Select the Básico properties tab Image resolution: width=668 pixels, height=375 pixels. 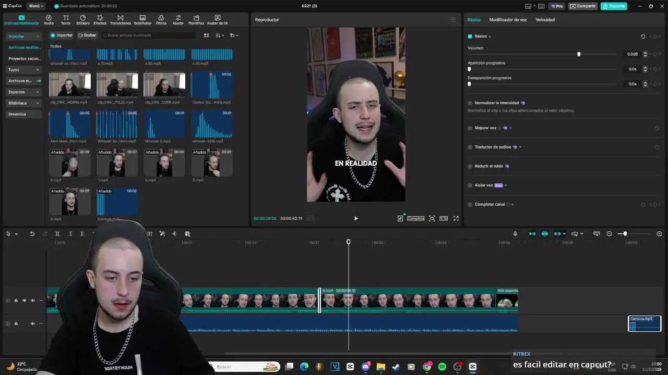point(474,20)
